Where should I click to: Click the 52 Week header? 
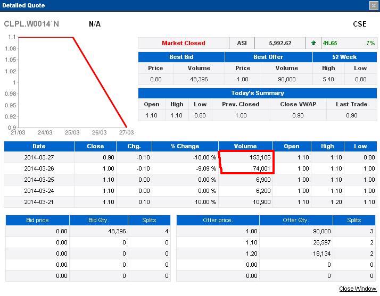coord(344,57)
